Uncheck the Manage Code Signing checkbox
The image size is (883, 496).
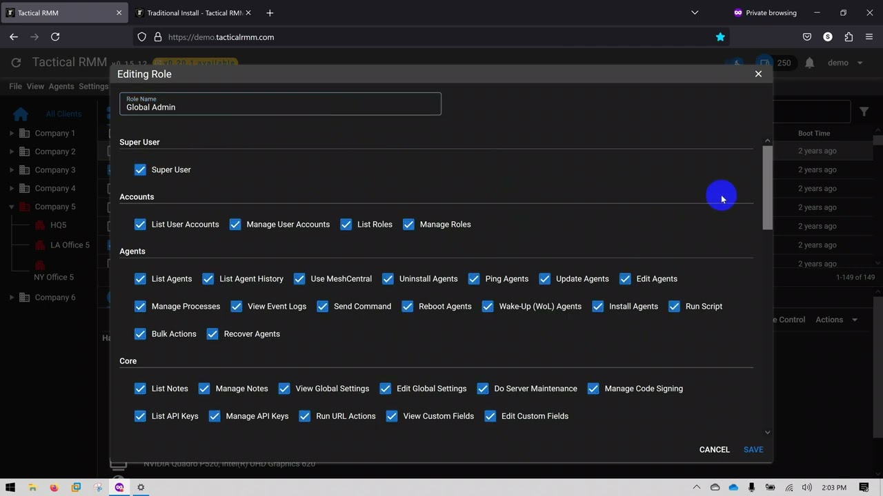(x=593, y=389)
